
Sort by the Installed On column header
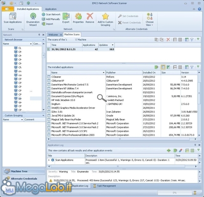coord(151,73)
